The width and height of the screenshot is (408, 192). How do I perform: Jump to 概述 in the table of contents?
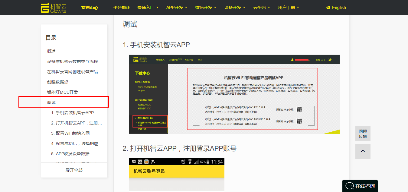(x=51, y=51)
